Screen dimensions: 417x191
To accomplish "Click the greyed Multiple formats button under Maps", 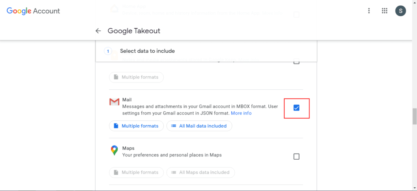I will 136,172.
